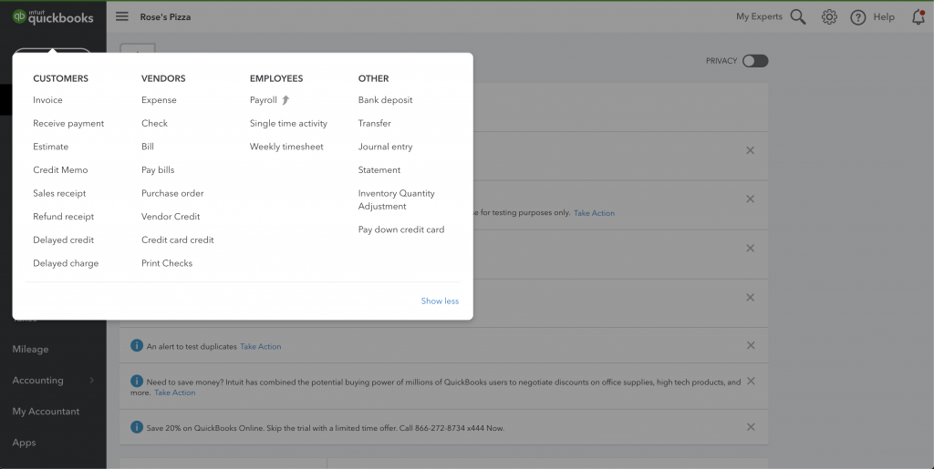Select Credit card credit

point(178,240)
